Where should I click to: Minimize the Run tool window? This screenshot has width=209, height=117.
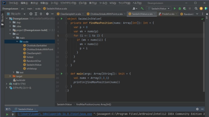coord(202,109)
